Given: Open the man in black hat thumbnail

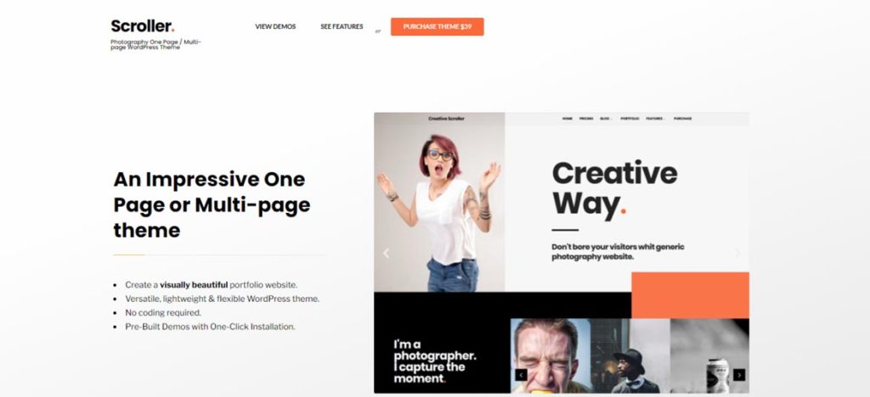Looking at the screenshot, I should coord(630,355).
